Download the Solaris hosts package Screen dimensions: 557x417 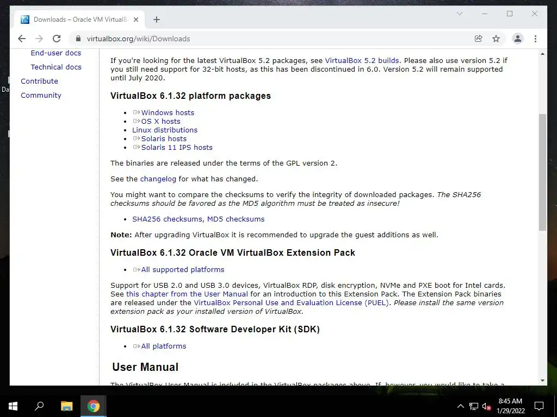[164, 138]
